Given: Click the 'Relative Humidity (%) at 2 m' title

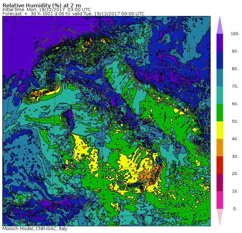Looking at the screenshot, I should pyautogui.click(x=42, y=5).
